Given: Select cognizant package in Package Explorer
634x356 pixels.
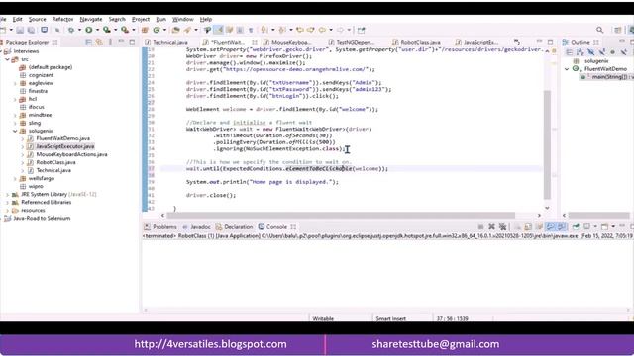Looking at the screenshot, I should [41, 75].
